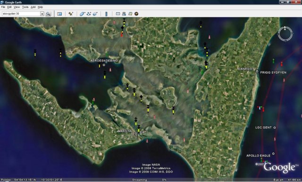Open the View menu
This screenshot has width=302, height=182.
point(17,7)
